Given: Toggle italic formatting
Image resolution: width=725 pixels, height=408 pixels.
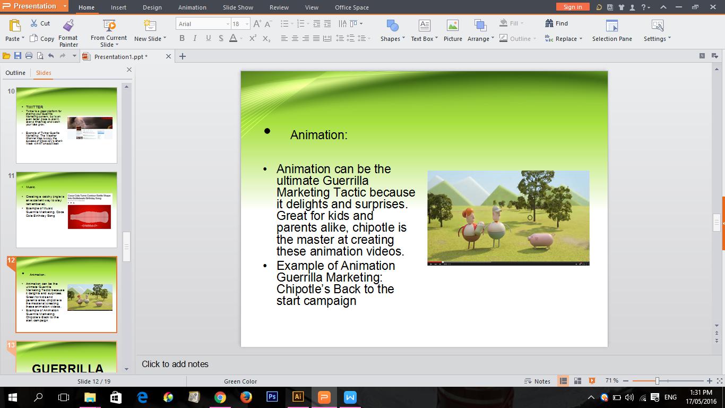Looking at the screenshot, I should pos(195,38).
